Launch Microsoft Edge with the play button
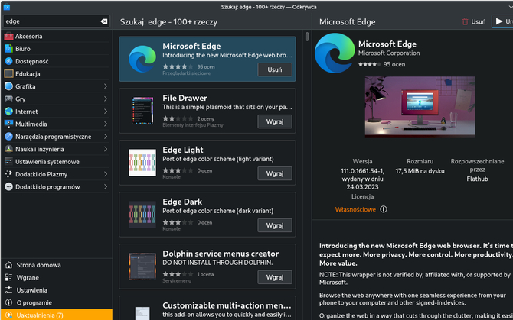This screenshot has width=513, height=320. tap(502, 21)
